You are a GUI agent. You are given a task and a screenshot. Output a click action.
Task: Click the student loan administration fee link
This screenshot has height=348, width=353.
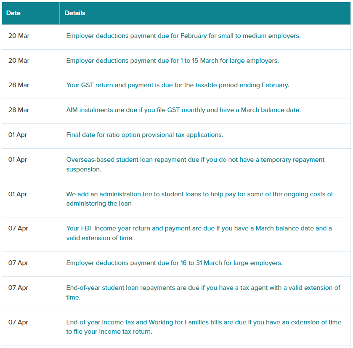(199, 194)
